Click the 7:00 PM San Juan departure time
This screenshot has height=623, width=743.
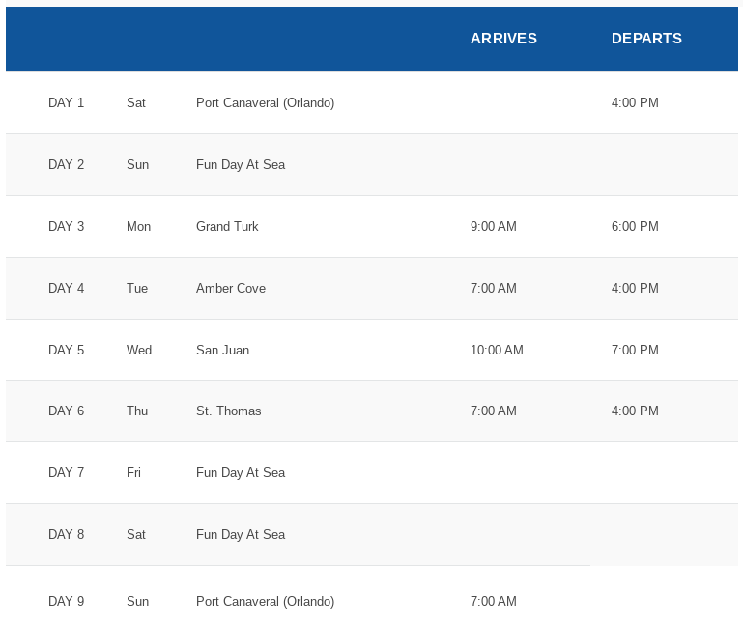(635, 351)
